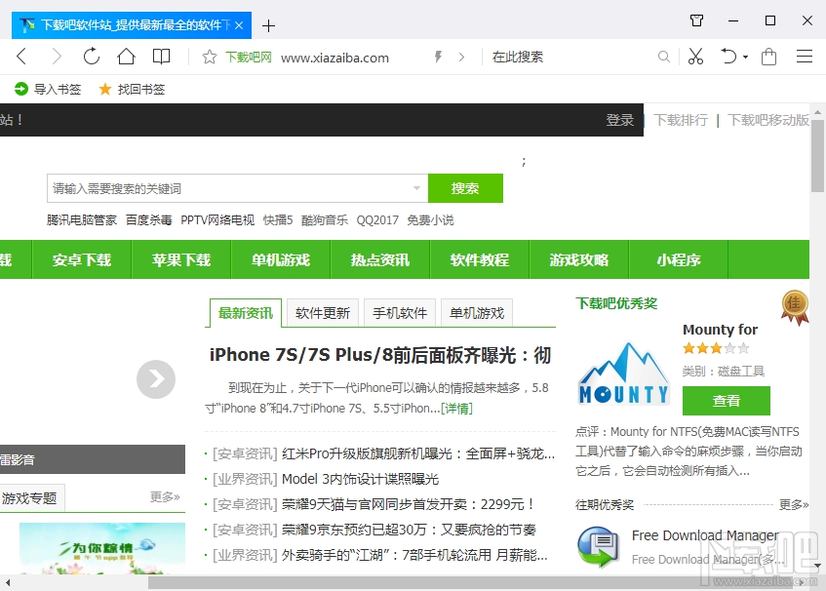Star the current page in the address bar
The height and width of the screenshot is (591, 826).
pos(209,57)
